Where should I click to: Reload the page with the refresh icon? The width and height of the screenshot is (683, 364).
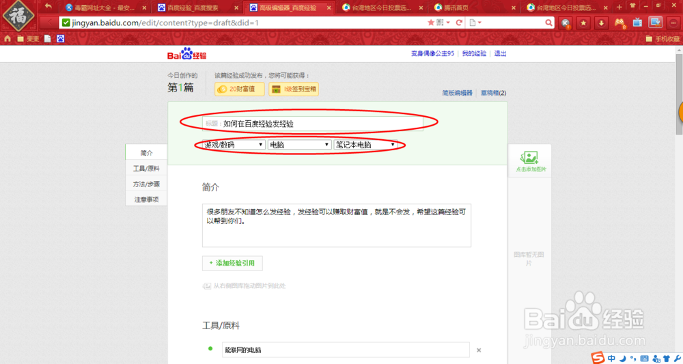(459, 23)
